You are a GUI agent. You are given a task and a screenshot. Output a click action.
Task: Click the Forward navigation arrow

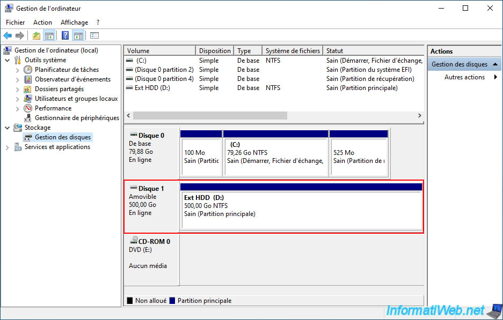click(19, 35)
